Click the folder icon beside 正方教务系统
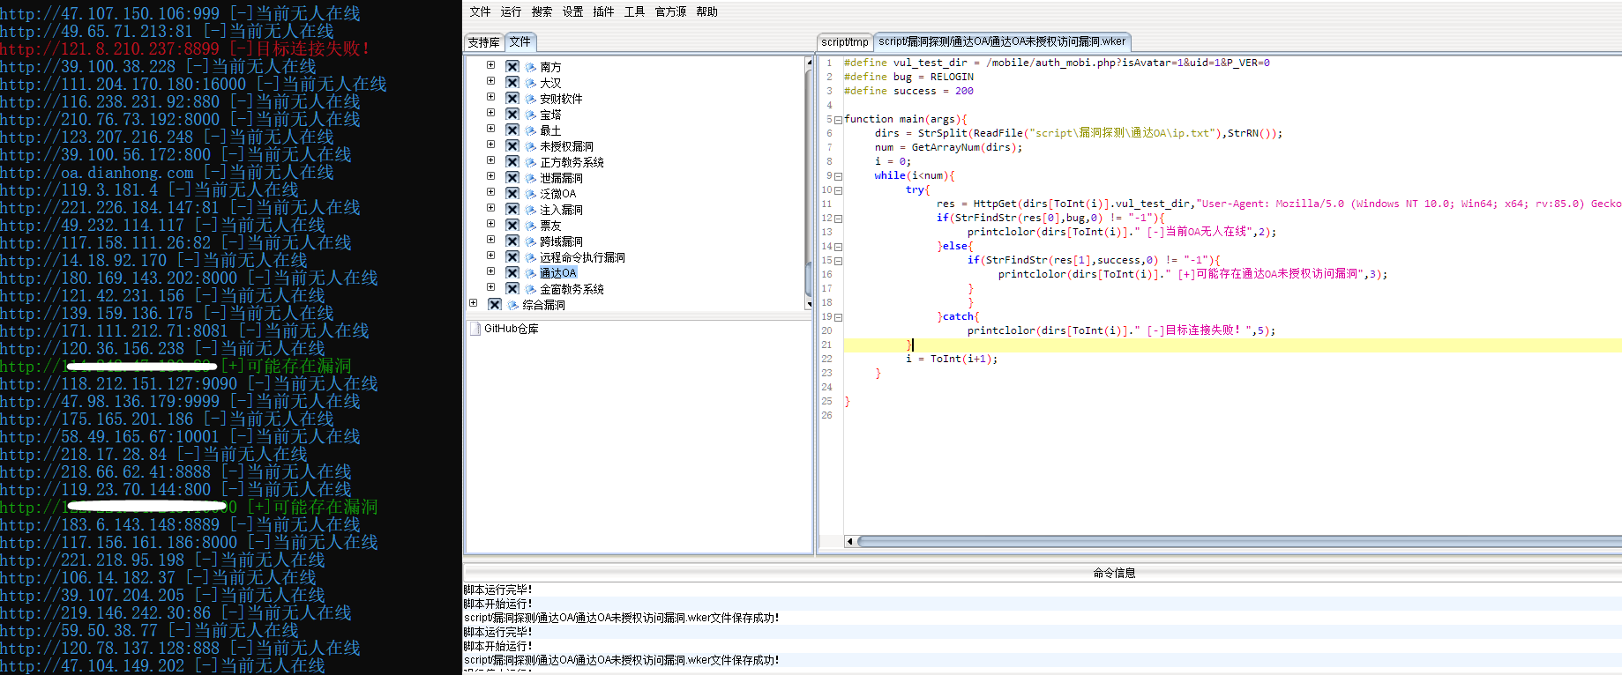The width and height of the screenshot is (1622, 675). coord(531,162)
